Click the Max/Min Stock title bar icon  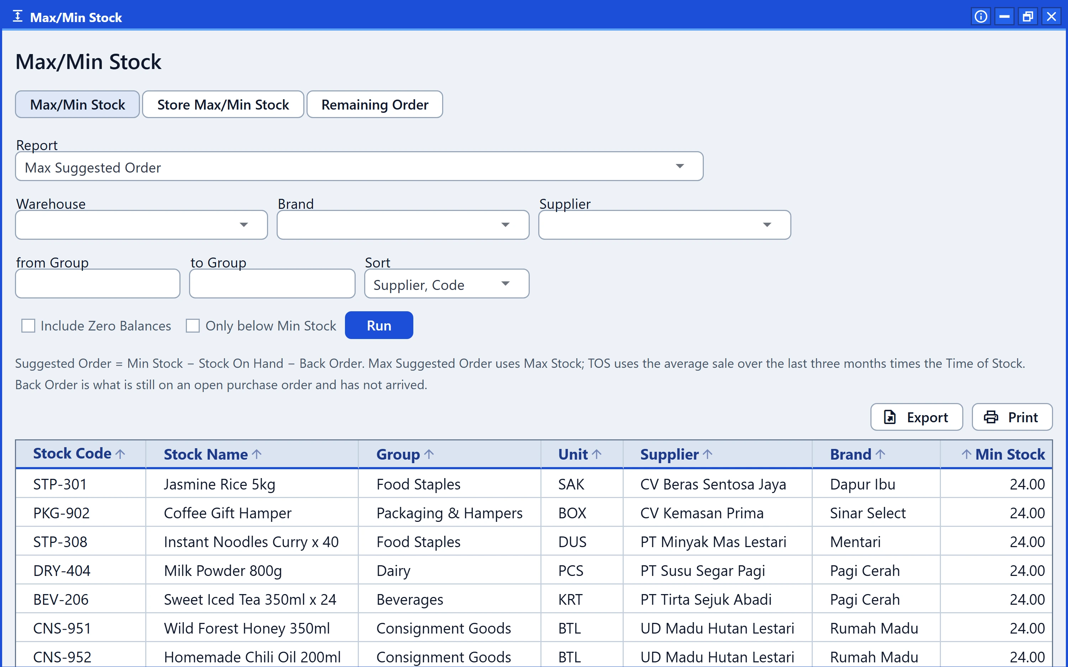click(18, 17)
